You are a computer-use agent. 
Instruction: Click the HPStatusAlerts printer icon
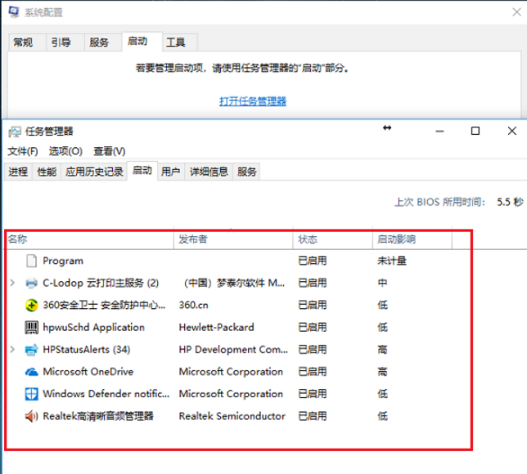31,350
